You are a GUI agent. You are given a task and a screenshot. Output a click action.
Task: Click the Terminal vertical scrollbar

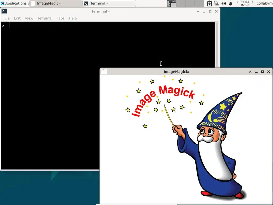(x=217, y=45)
